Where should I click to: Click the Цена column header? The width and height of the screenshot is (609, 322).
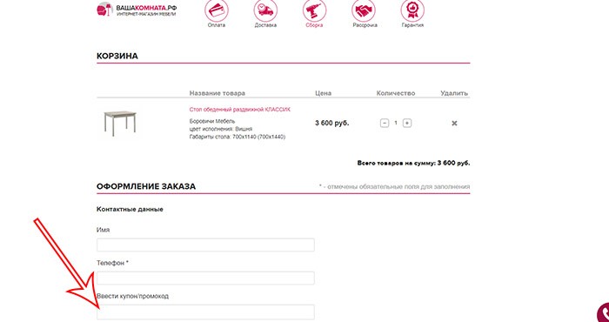(x=323, y=93)
